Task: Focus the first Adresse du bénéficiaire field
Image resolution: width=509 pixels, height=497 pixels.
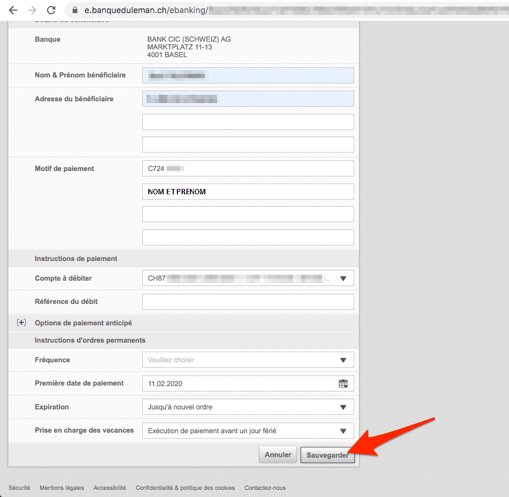Action: pos(248,99)
